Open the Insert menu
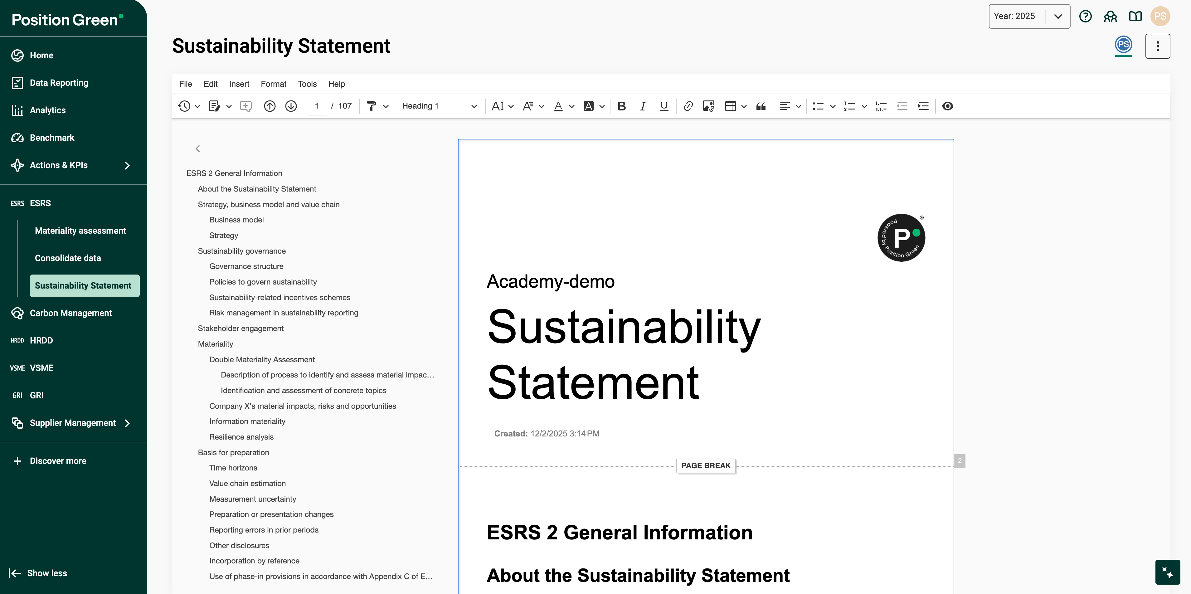The width and height of the screenshot is (1191, 594). pyautogui.click(x=239, y=84)
